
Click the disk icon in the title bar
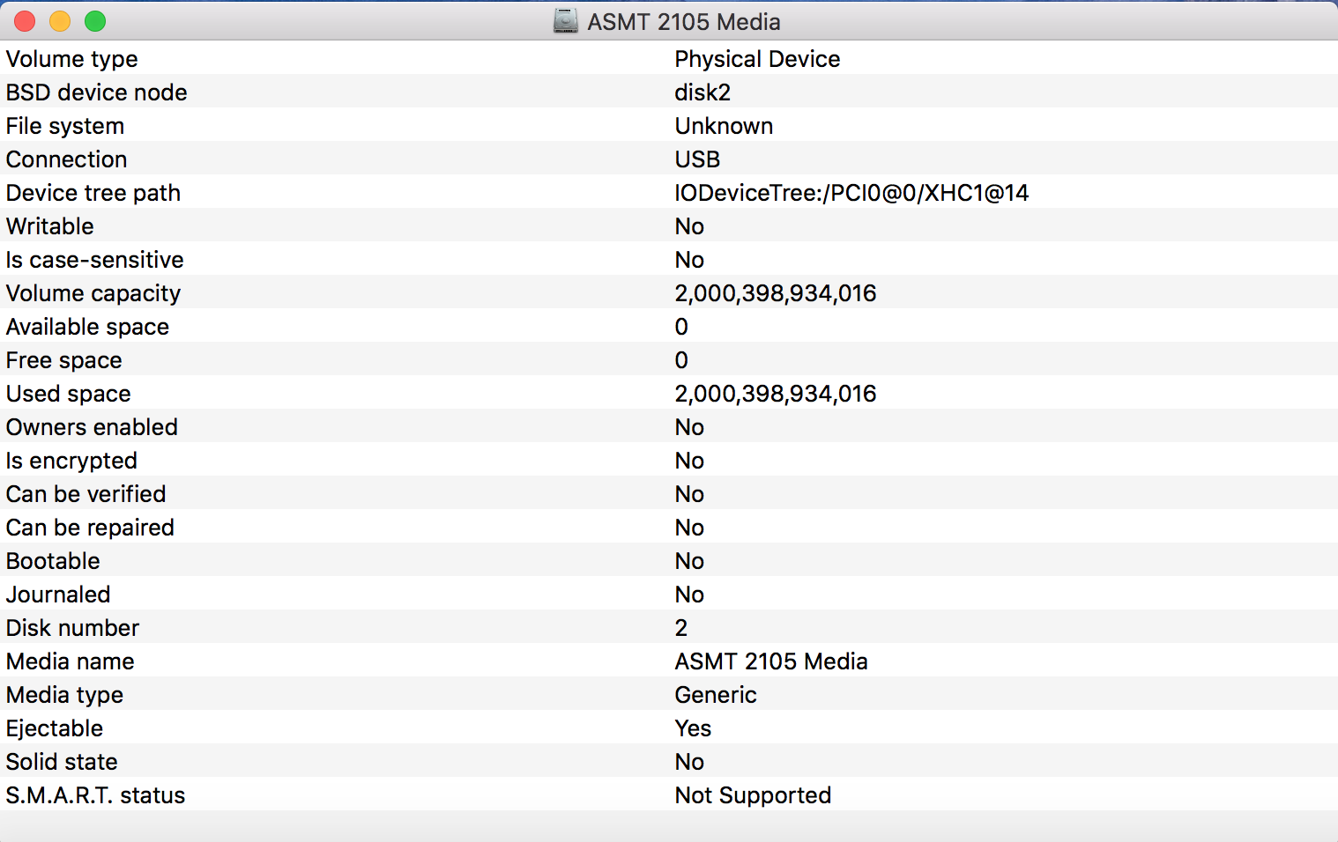[x=565, y=21]
